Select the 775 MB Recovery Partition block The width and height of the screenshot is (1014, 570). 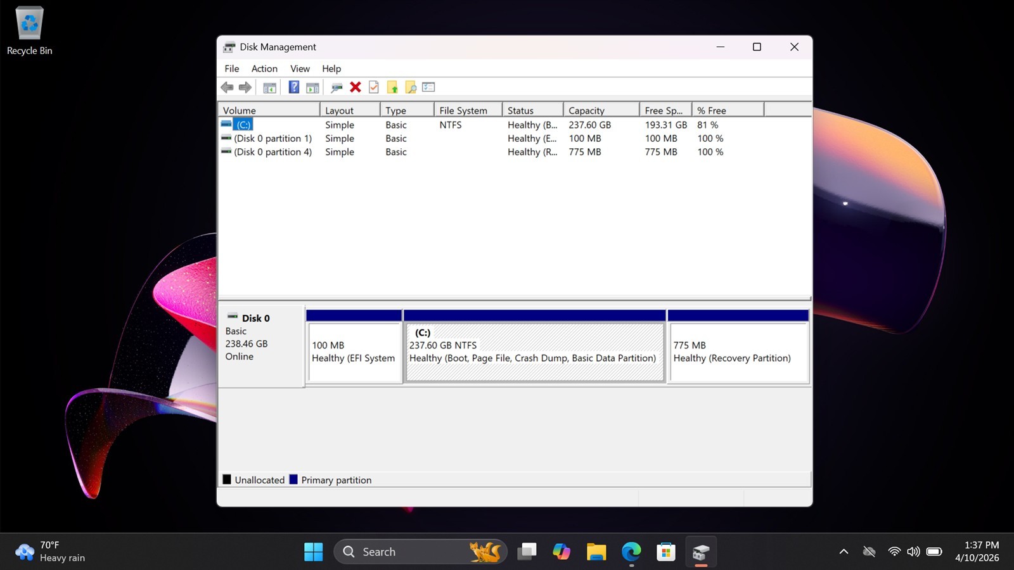pos(738,346)
